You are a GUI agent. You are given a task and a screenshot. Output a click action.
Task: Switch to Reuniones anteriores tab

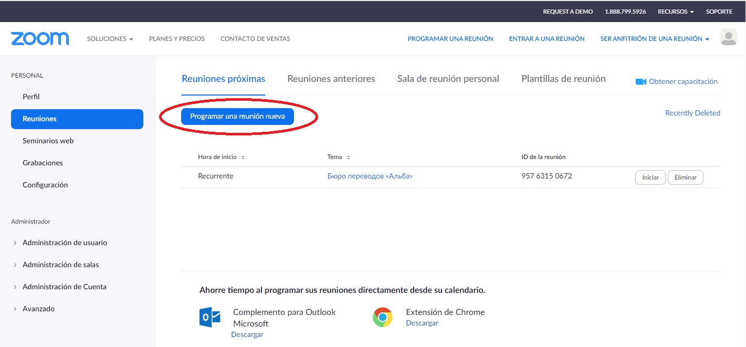click(331, 79)
